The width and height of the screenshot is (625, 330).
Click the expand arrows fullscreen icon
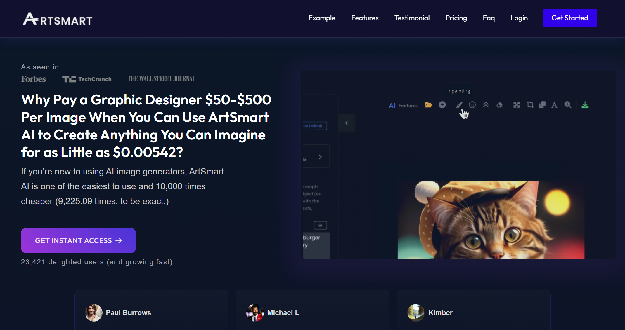(x=517, y=105)
